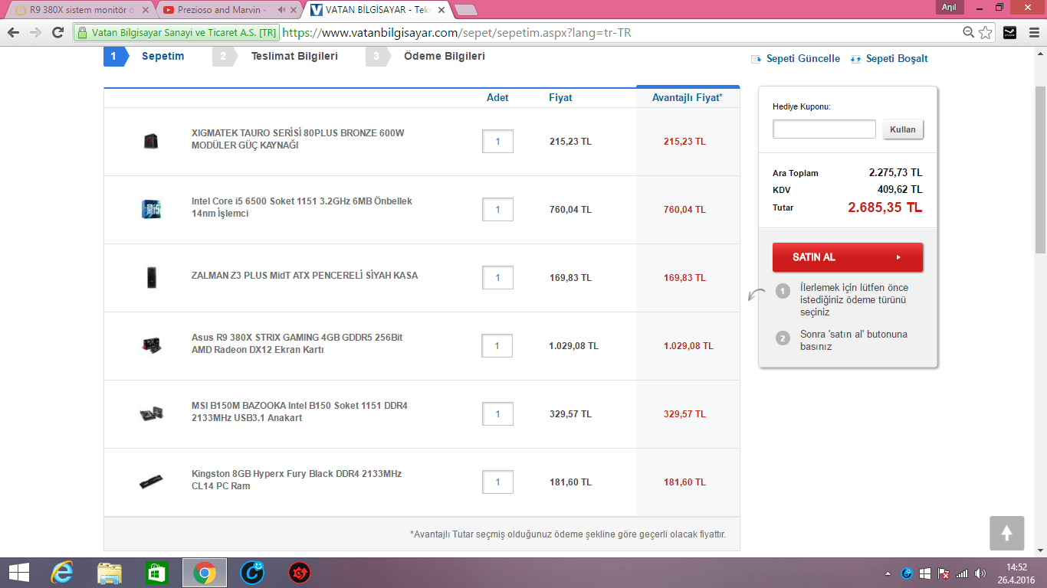
Task: Open the Kingston Hyperx Fury RAM image
Action: pyautogui.click(x=151, y=482)
